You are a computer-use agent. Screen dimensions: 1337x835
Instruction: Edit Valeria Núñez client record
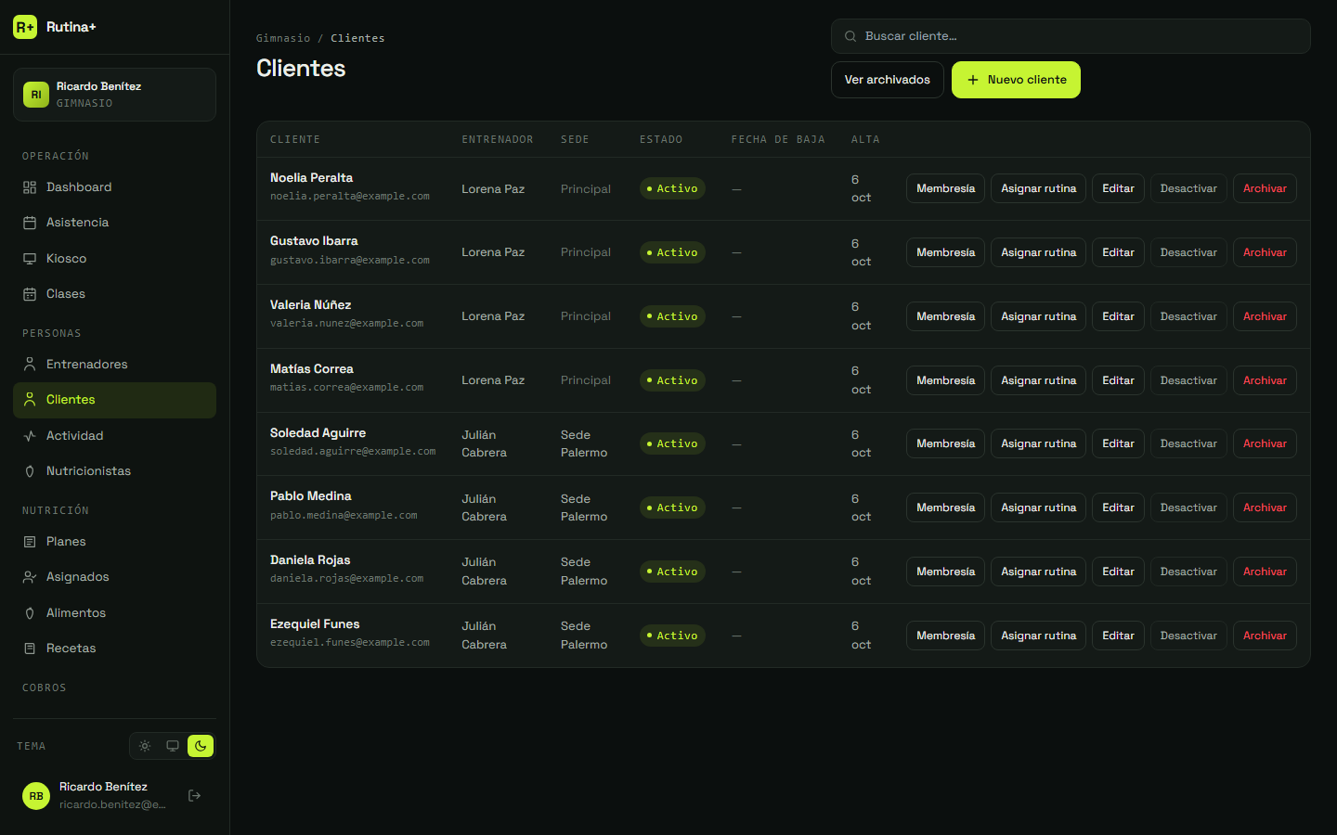[x=1118, y=316]
